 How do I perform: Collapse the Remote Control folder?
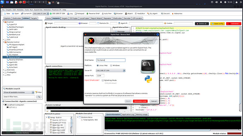click(x=4, y=42)
